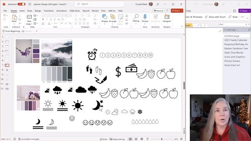Select the dollar sign icon on the slide
The height and width of the screenshot is (141, 251).
pos(118,72)
